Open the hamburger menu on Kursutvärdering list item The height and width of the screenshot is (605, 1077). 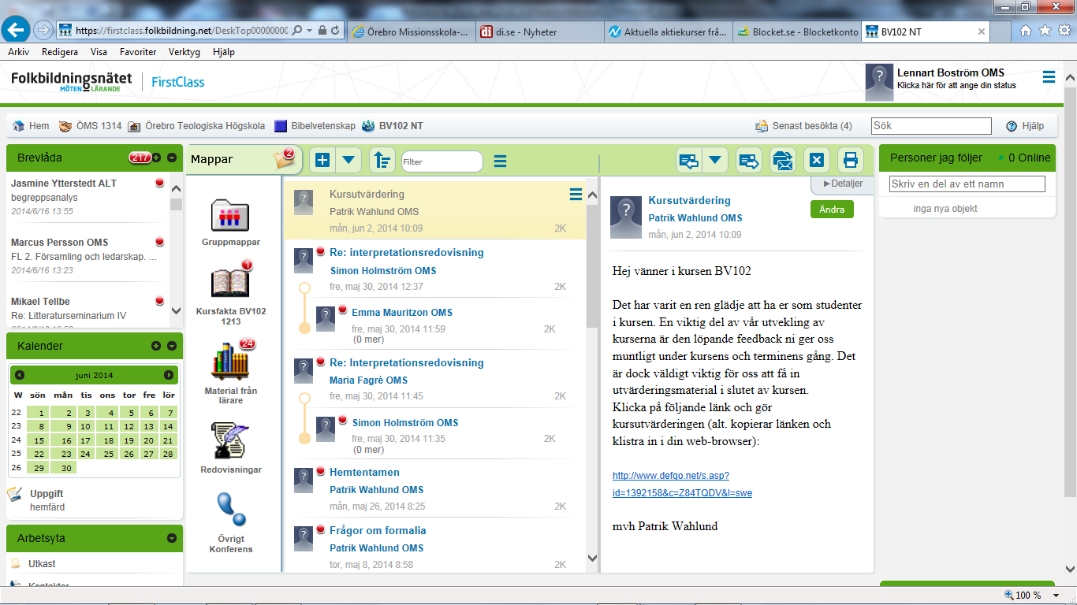point(576,195)
